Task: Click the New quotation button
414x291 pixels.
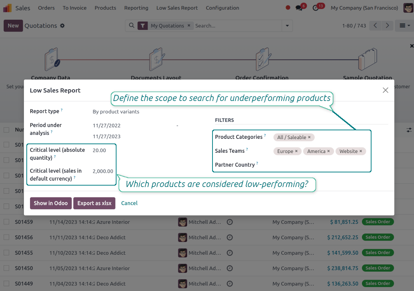Action: pos(13,26)
